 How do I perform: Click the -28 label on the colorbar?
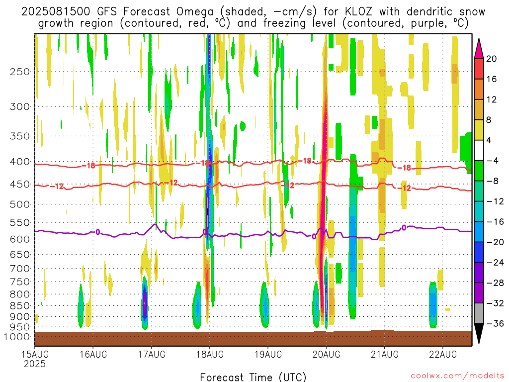point(495,283)
